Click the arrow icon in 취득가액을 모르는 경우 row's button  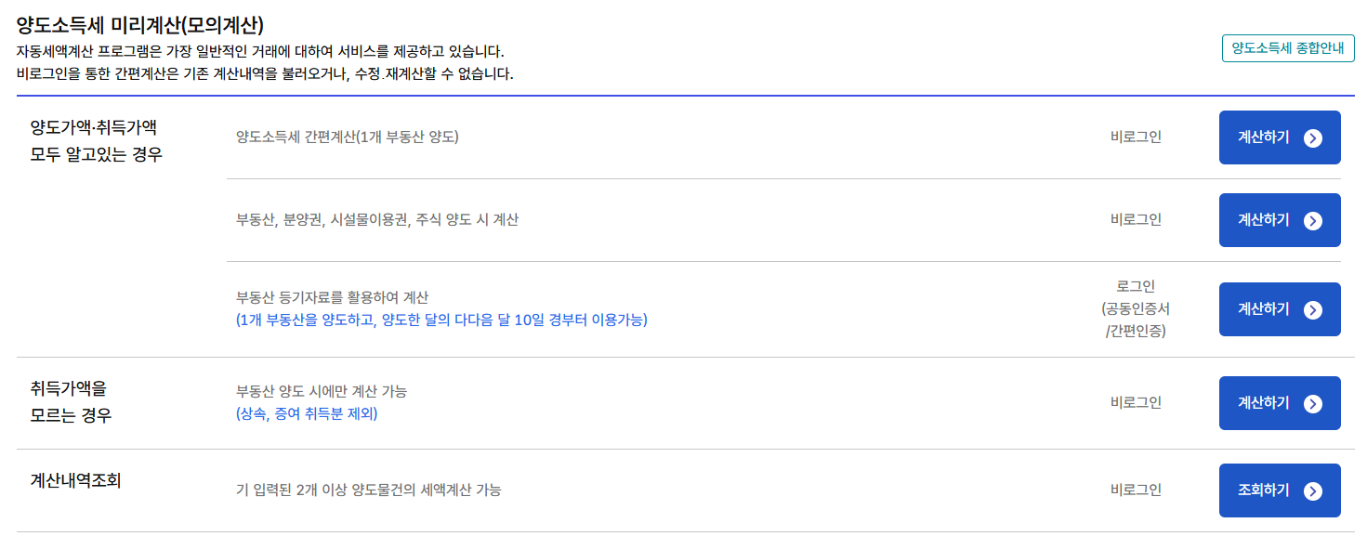pos(1312,402)
